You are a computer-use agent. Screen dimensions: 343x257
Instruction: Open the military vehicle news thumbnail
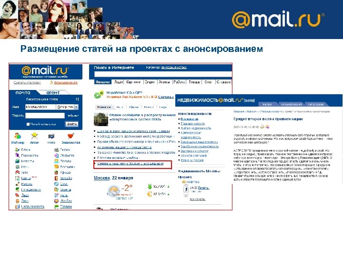(x=101, y=119)
